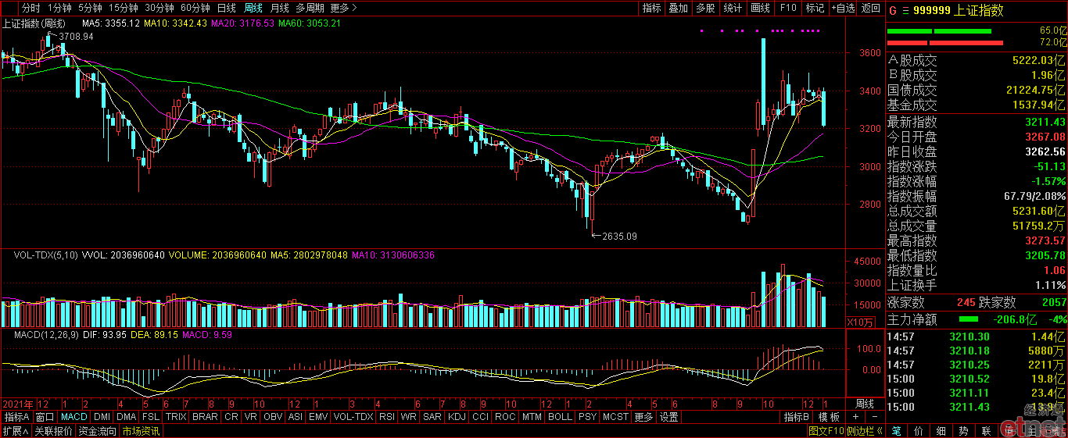Click the 标记 mark button

pos(815,8)
